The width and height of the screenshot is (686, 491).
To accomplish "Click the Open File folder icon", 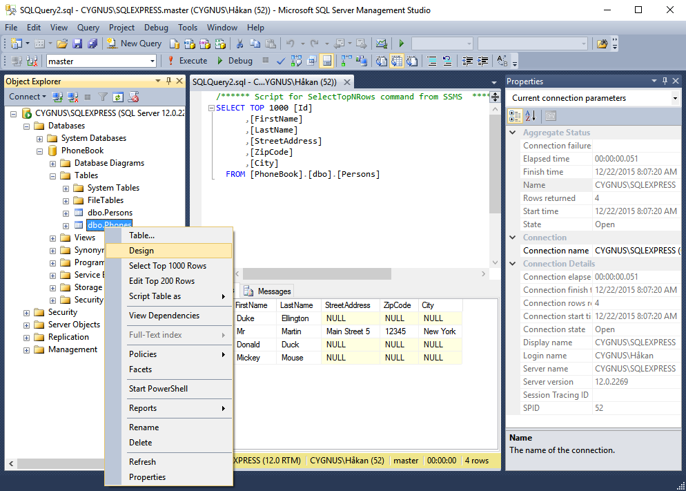I will (x=62, y=44).
